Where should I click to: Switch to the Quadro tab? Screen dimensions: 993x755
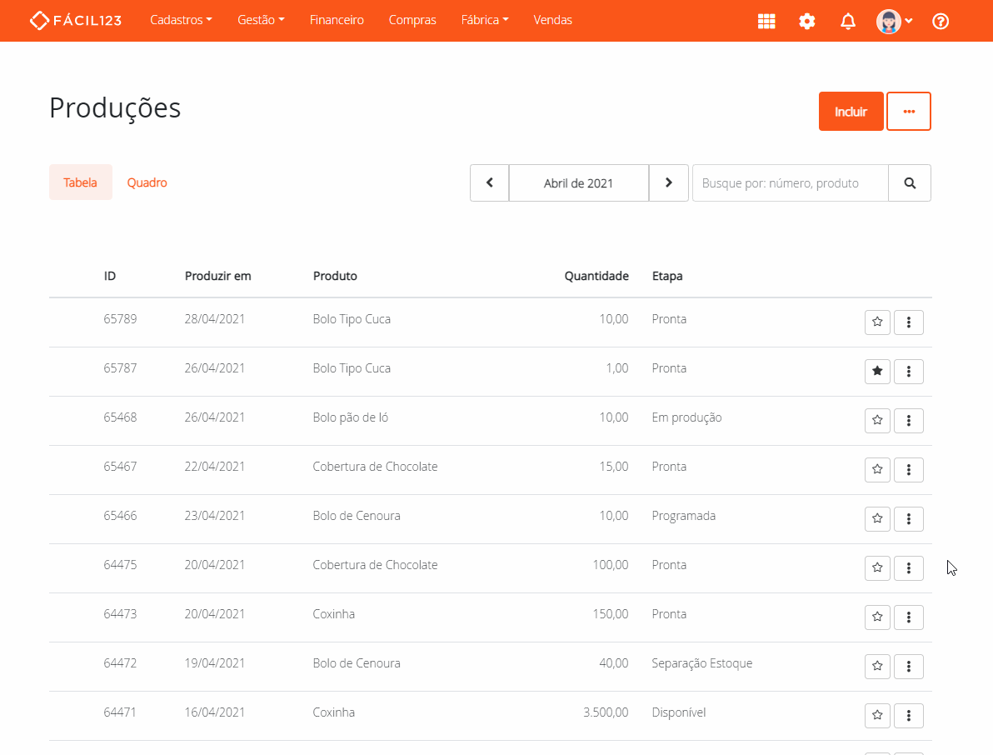(147, 182)
